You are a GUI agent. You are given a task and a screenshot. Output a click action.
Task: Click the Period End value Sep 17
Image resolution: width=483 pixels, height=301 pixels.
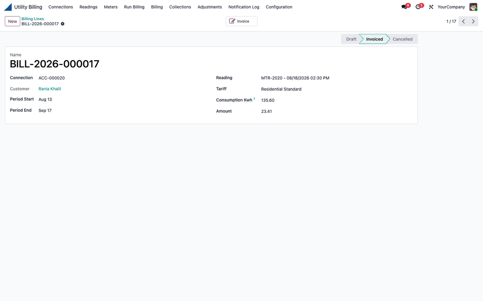(x=45, y=111)
